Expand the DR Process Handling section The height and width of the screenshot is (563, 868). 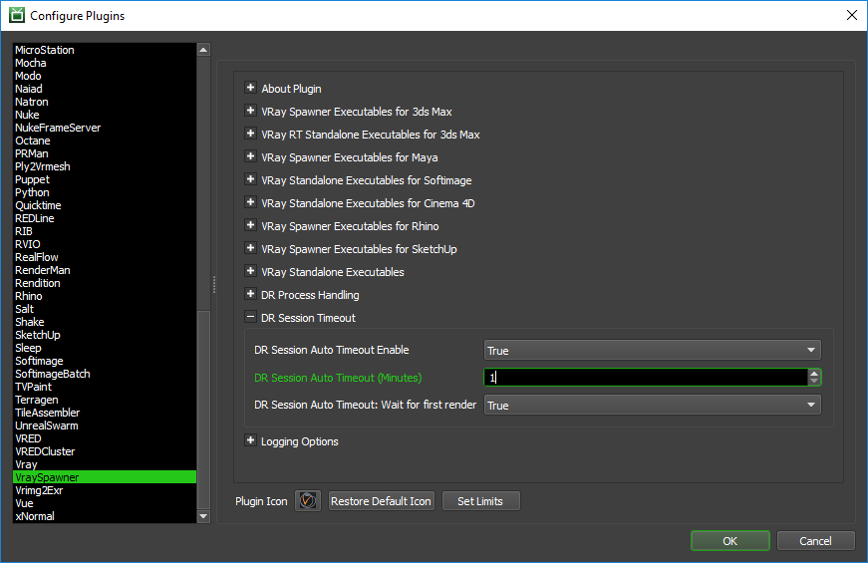coord(251,295)
